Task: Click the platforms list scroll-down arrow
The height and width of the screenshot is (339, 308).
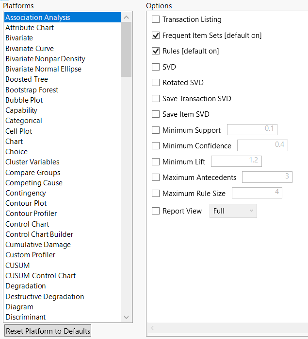Action: click(x=127, y=317)
